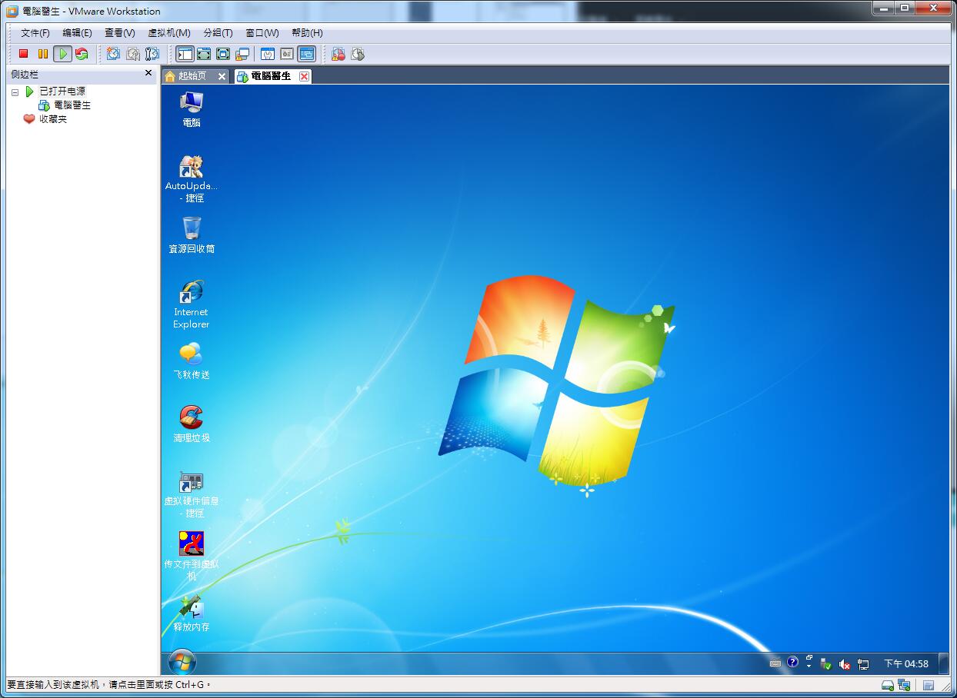Click the blue help question mark tray icon
Viewport: 957px width, 698px height.
792,663
